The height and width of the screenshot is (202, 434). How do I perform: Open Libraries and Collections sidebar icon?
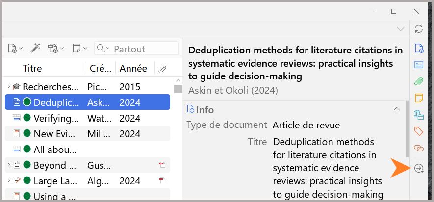[x=419, y=114]
